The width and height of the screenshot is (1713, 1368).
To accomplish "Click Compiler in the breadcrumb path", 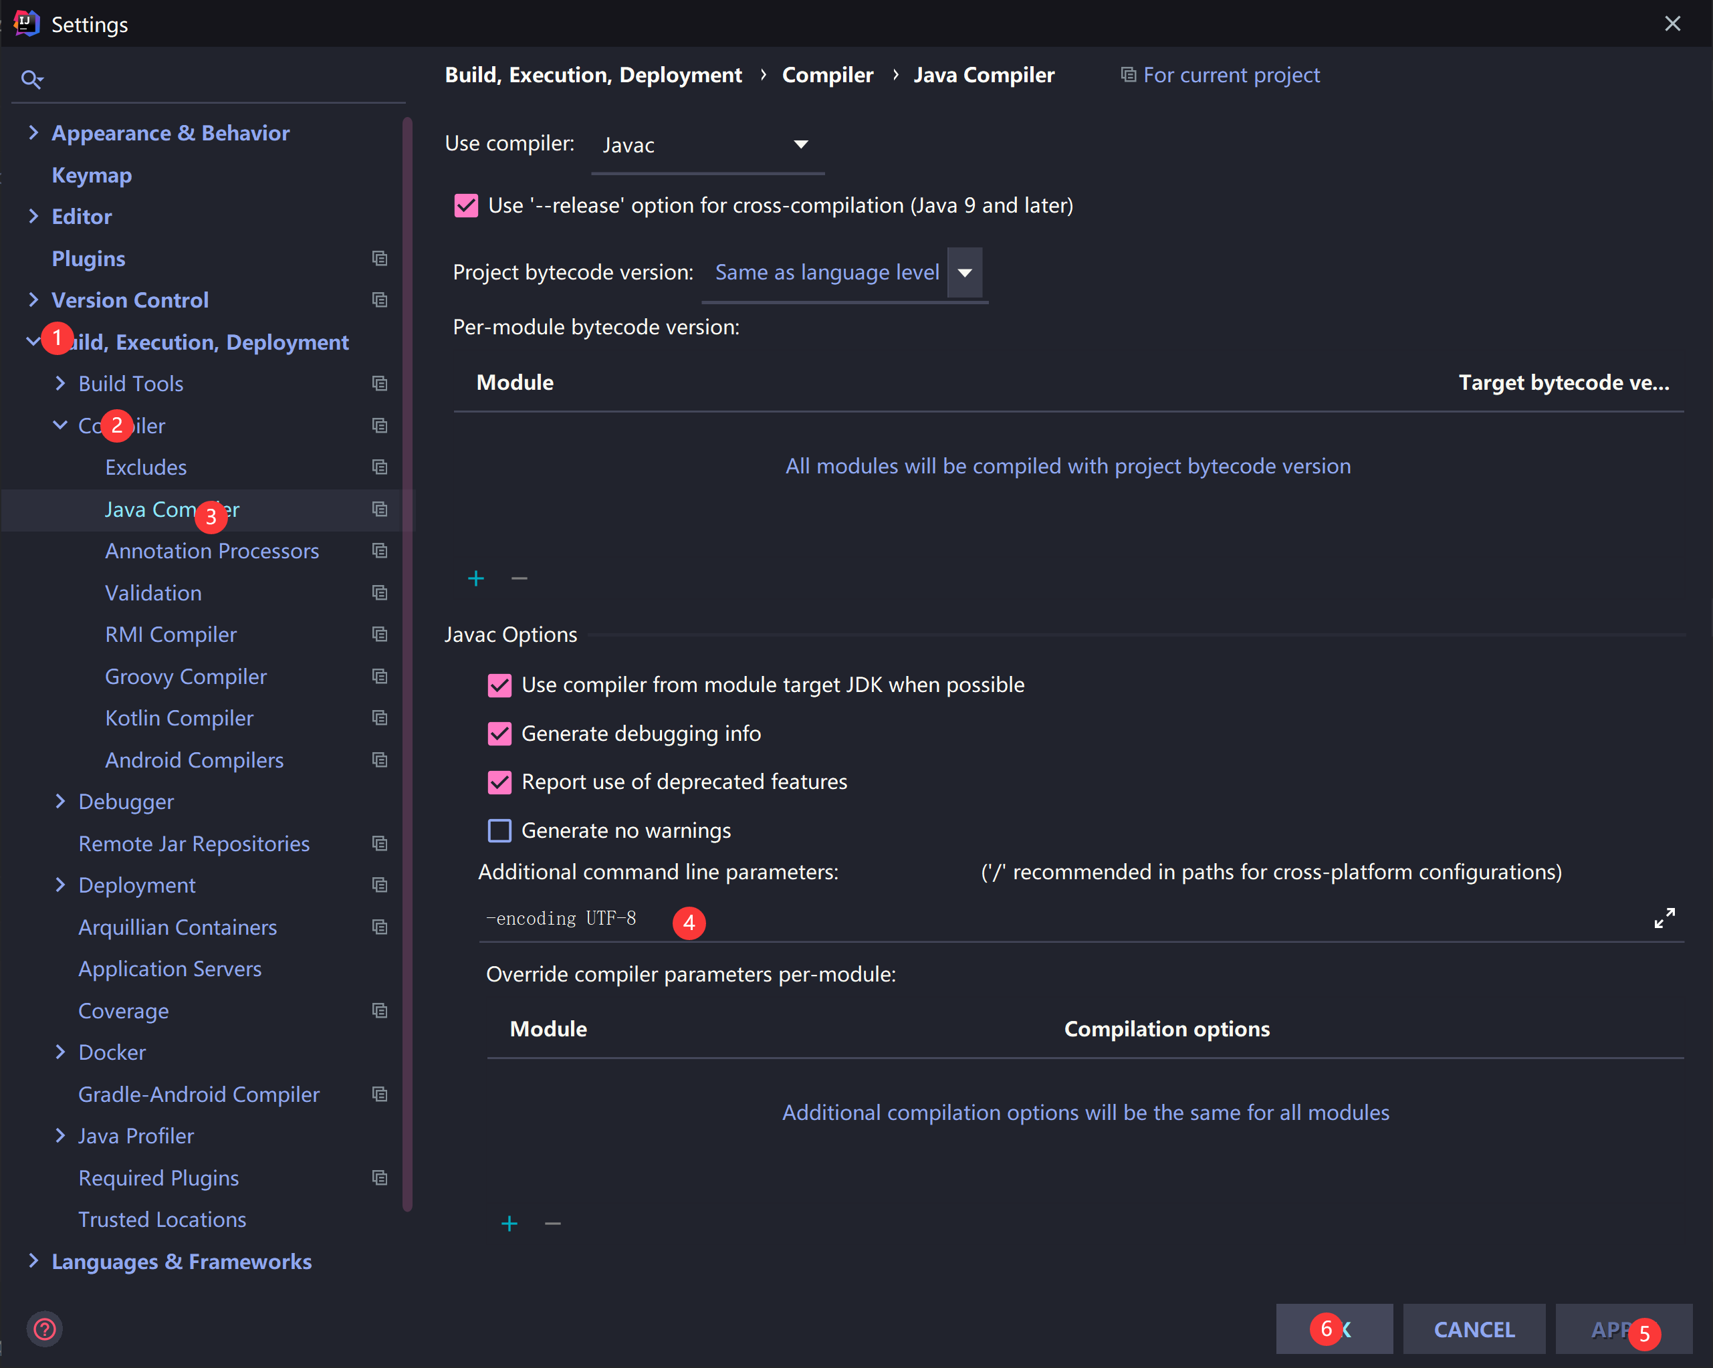I will 827,75.
